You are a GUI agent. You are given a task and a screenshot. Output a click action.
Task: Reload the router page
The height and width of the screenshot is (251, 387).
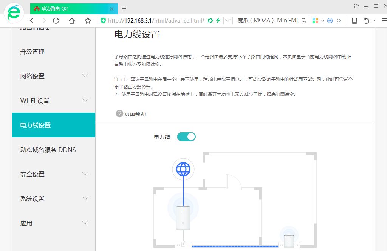tap(56, 21)
